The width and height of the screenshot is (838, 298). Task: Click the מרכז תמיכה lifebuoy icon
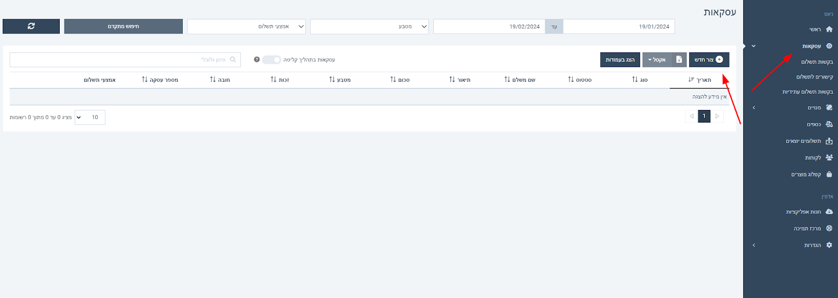tap(829, 228)
